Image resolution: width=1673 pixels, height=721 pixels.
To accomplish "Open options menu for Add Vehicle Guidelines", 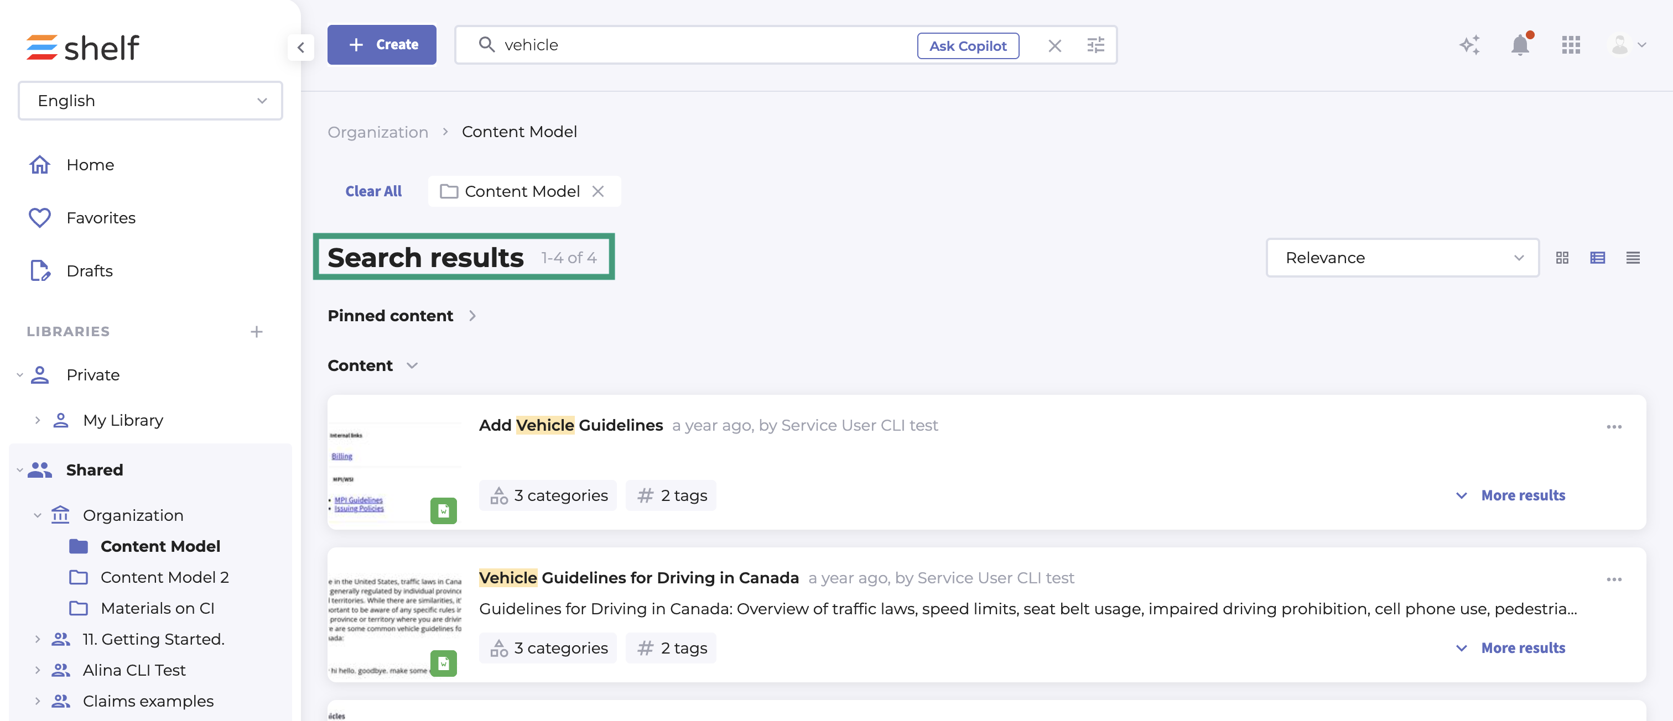I will pos(1614,427).
